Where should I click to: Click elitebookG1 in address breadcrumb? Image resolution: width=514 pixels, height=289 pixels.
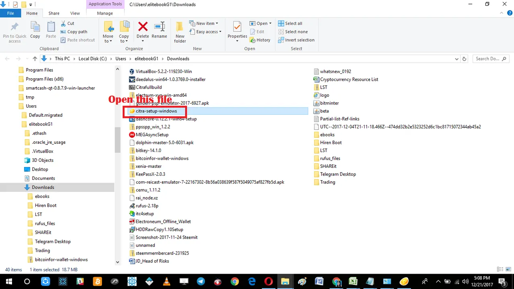point(147,59)
